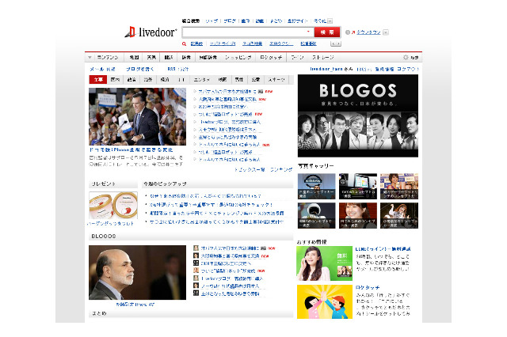Viewport: 507px width, 337px height.
Task: Click the livedoor logo
Action: click(151, 32)
